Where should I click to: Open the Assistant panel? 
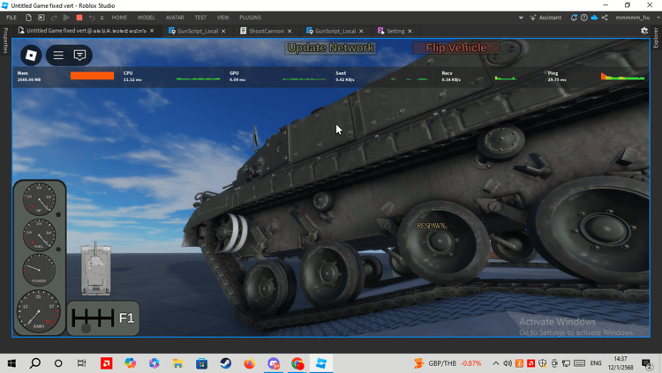(x=545, y=18)
